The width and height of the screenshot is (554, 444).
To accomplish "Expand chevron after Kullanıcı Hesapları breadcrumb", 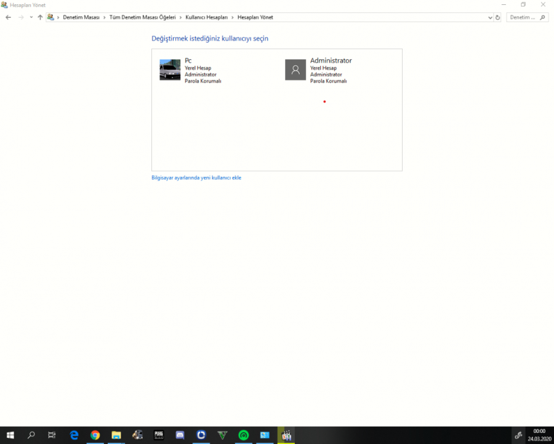I will (x=233, y=17).
